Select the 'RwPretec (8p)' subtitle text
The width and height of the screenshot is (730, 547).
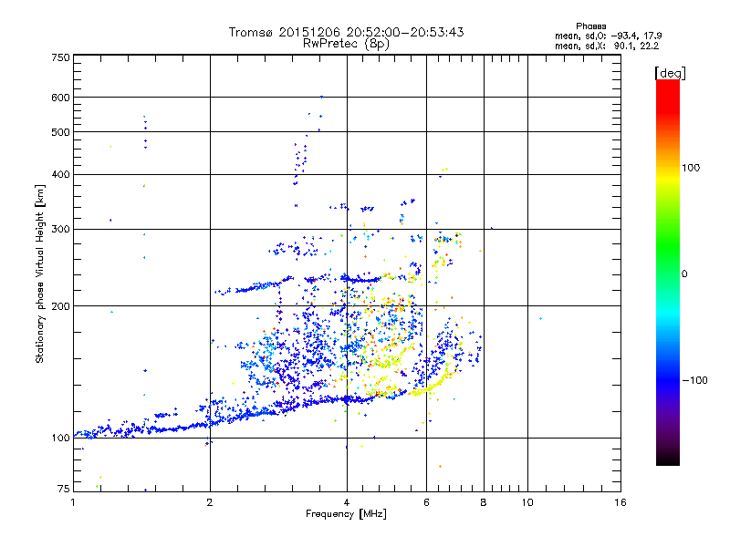(346, 44)
